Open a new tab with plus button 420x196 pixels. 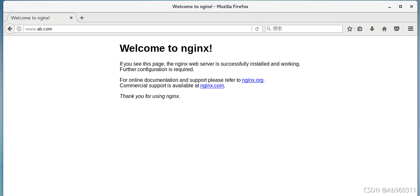click(x=82, y=18)
